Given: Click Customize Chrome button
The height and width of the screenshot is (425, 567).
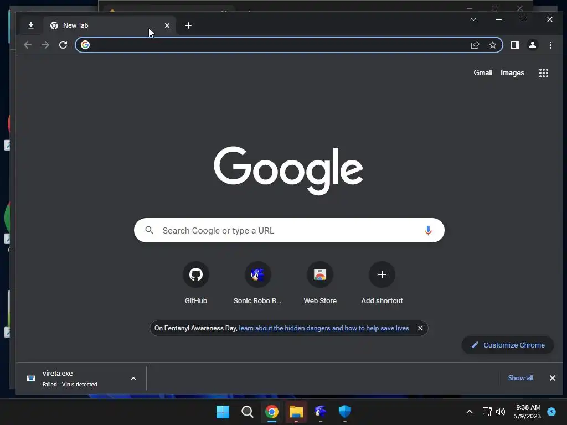Looking at the screenshot, I should click(x=508, y=345).
